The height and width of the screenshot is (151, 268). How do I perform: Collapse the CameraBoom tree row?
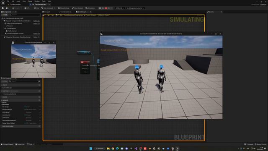[x=4, y=29]
